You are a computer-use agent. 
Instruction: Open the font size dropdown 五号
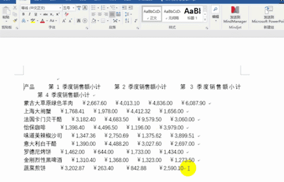pyautogui.click(x=73, y=8)
